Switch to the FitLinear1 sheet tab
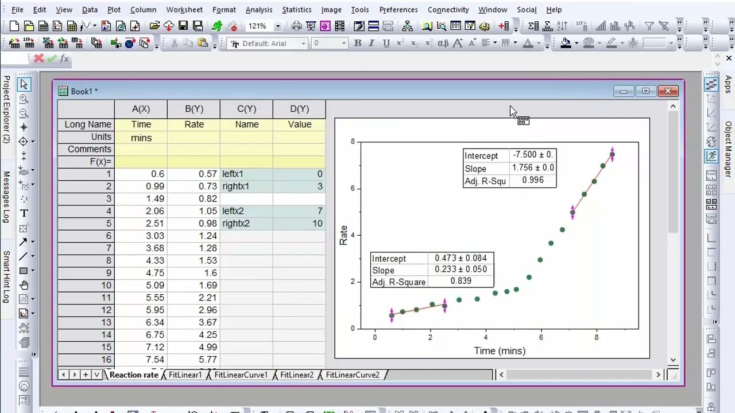This screenshot has height=413, width=735. pos(185,375)
